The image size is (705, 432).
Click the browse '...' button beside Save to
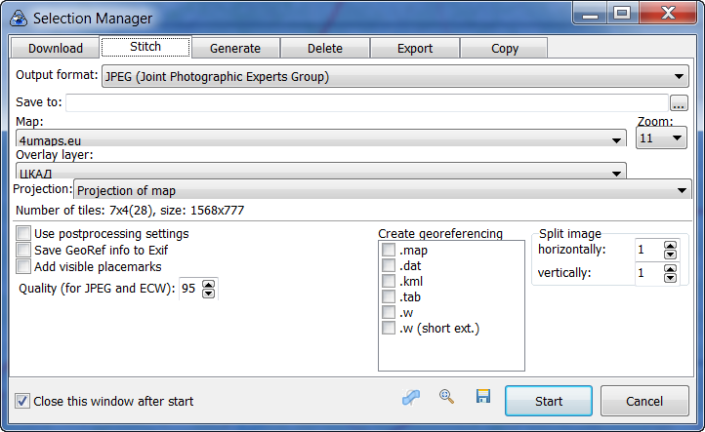[x=679, y=103]
